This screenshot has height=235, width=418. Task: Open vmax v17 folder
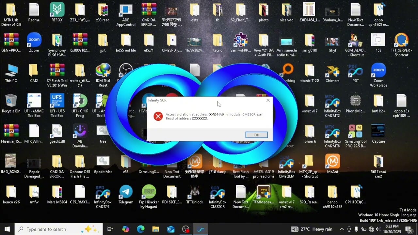click(310, 103)
